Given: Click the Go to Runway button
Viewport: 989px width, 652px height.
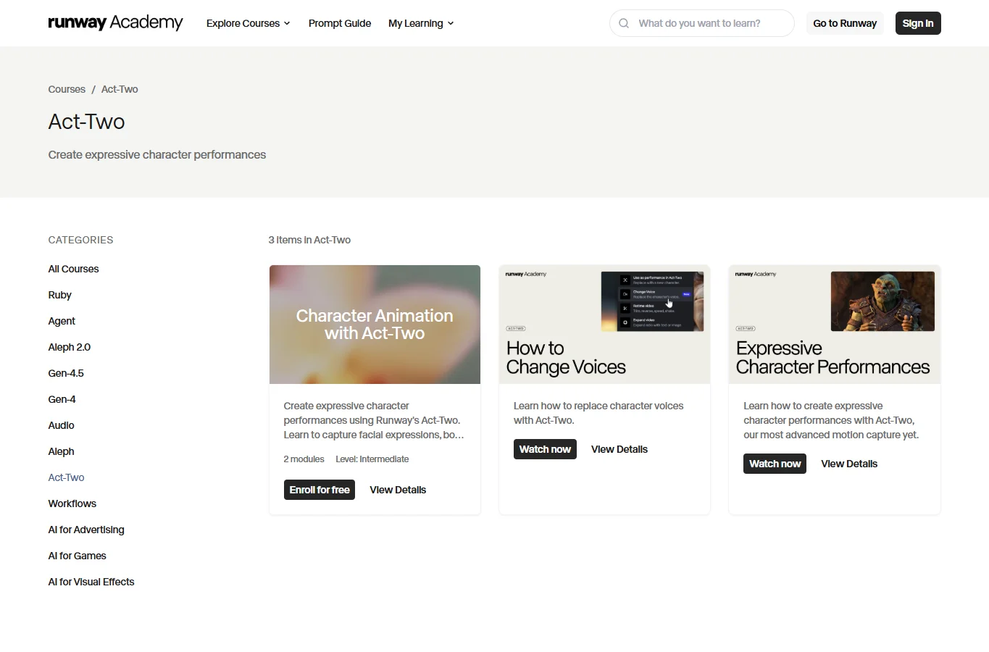Looking at the screenshot, I should 845,23.
